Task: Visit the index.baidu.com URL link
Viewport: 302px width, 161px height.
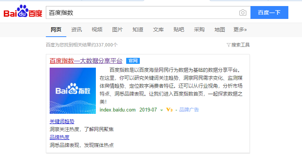Action: [x=117, y=110]
